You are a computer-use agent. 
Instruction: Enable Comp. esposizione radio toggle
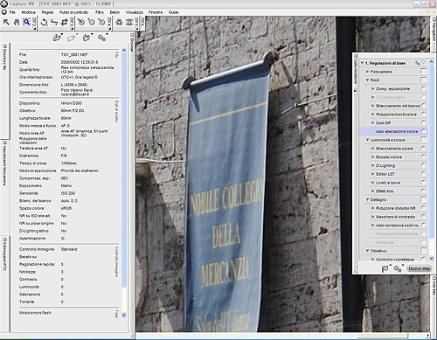coord(424,88)
